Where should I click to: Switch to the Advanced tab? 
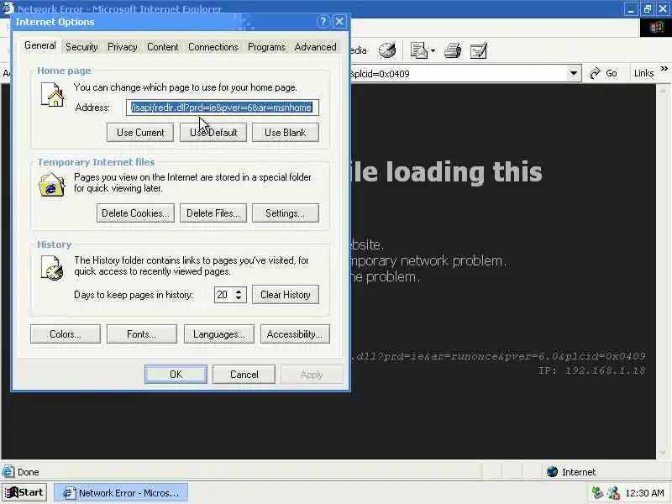315,47
